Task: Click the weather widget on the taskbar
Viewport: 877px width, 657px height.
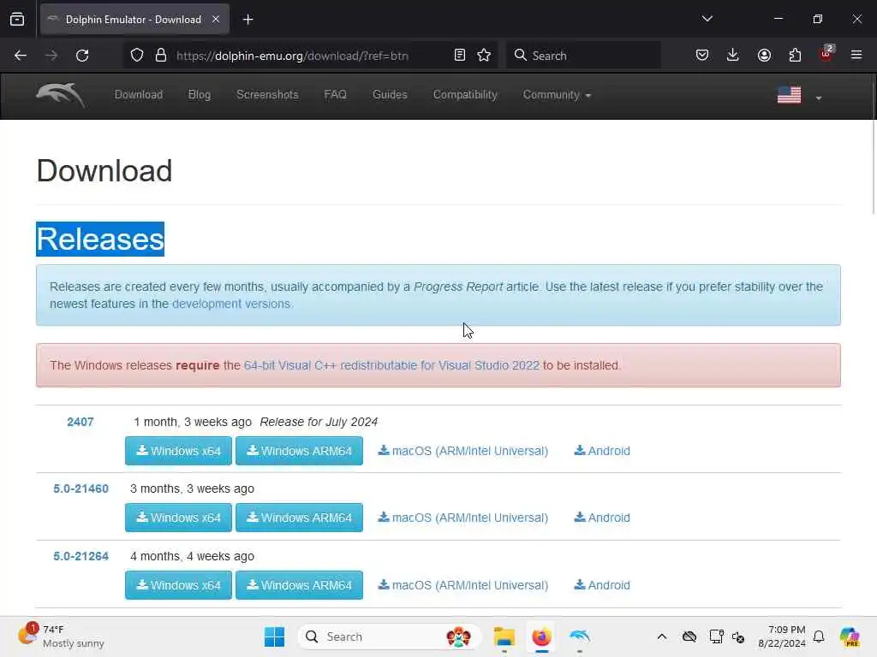Action: pyautogui.click(x=61, y=636)
